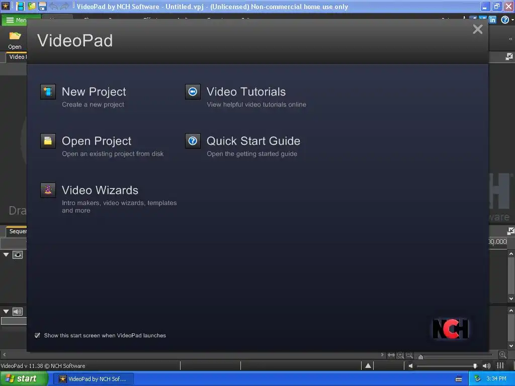This screenshot has height=386, width=515.
Task: Click the Video Tutorials camera icon
Action: click(193, 91)
